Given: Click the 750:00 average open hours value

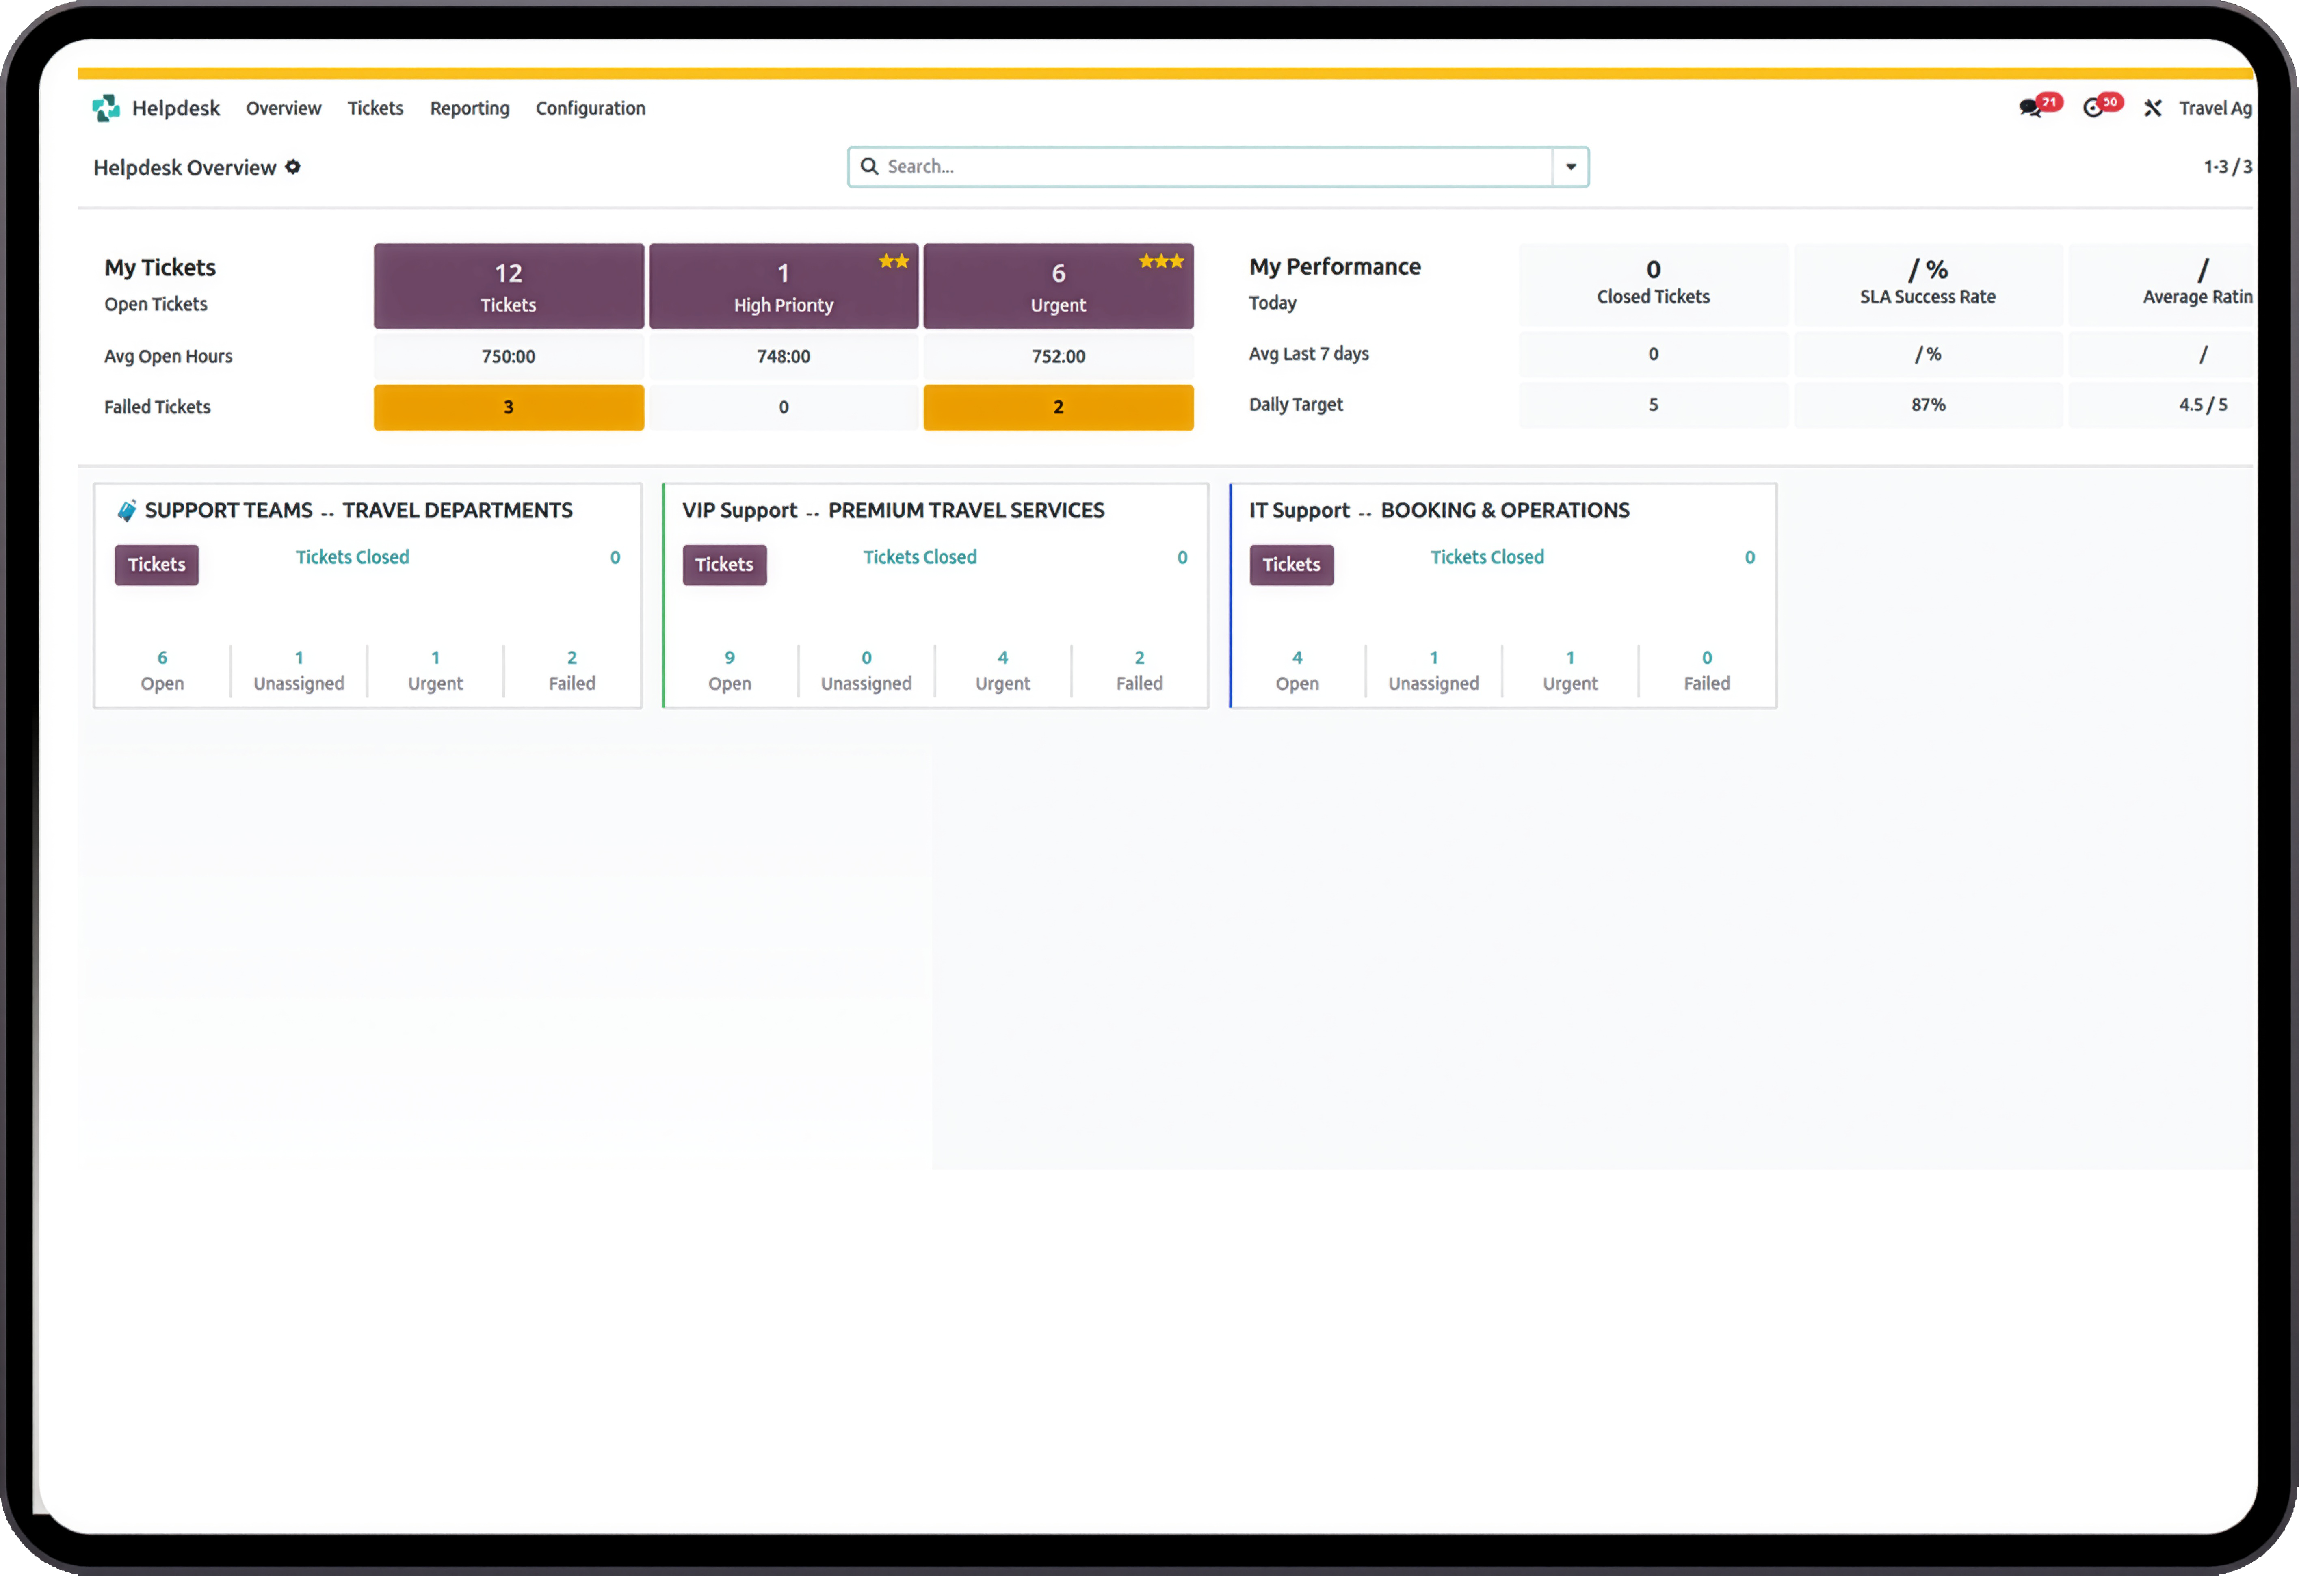Looking at the screenshot, I should pos(509,356).
